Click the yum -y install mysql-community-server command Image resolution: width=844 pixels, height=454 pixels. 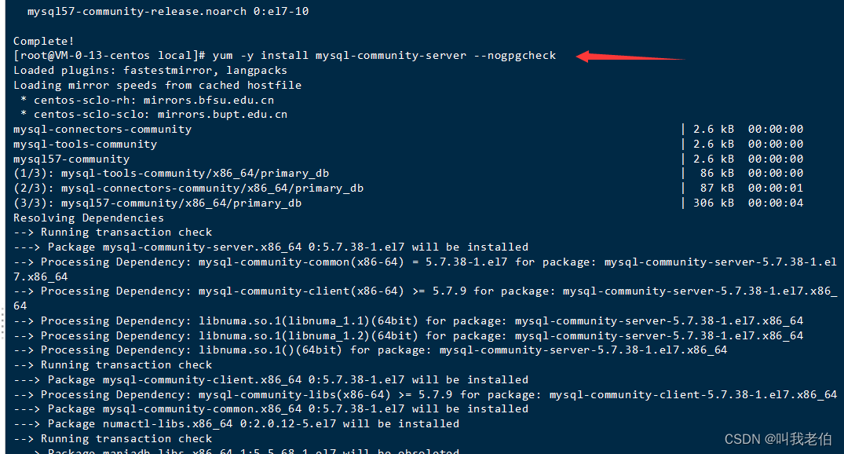pos(340,56)
